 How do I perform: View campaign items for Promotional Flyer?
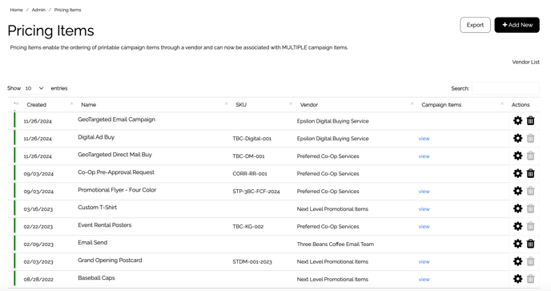(424, 192)
